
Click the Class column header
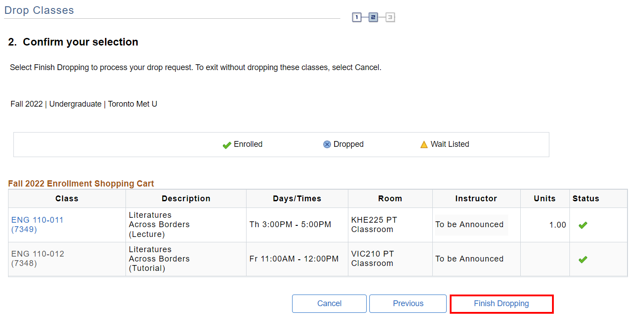(x=67, y=199)
